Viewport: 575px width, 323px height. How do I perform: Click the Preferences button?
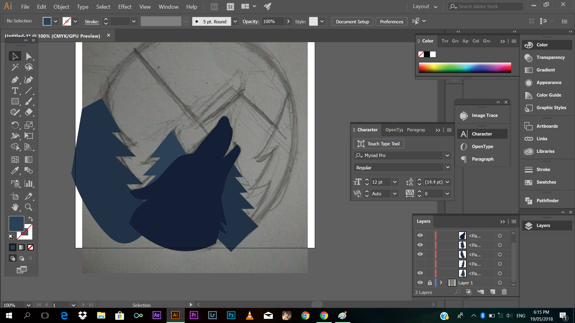(391, 22)
